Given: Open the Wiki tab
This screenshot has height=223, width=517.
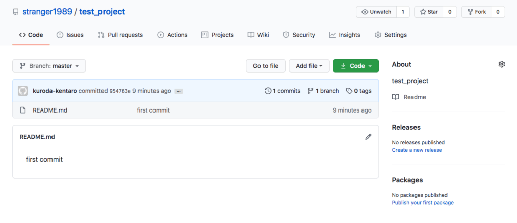Looking at the screenshot, I should click(x=258, y=35).
